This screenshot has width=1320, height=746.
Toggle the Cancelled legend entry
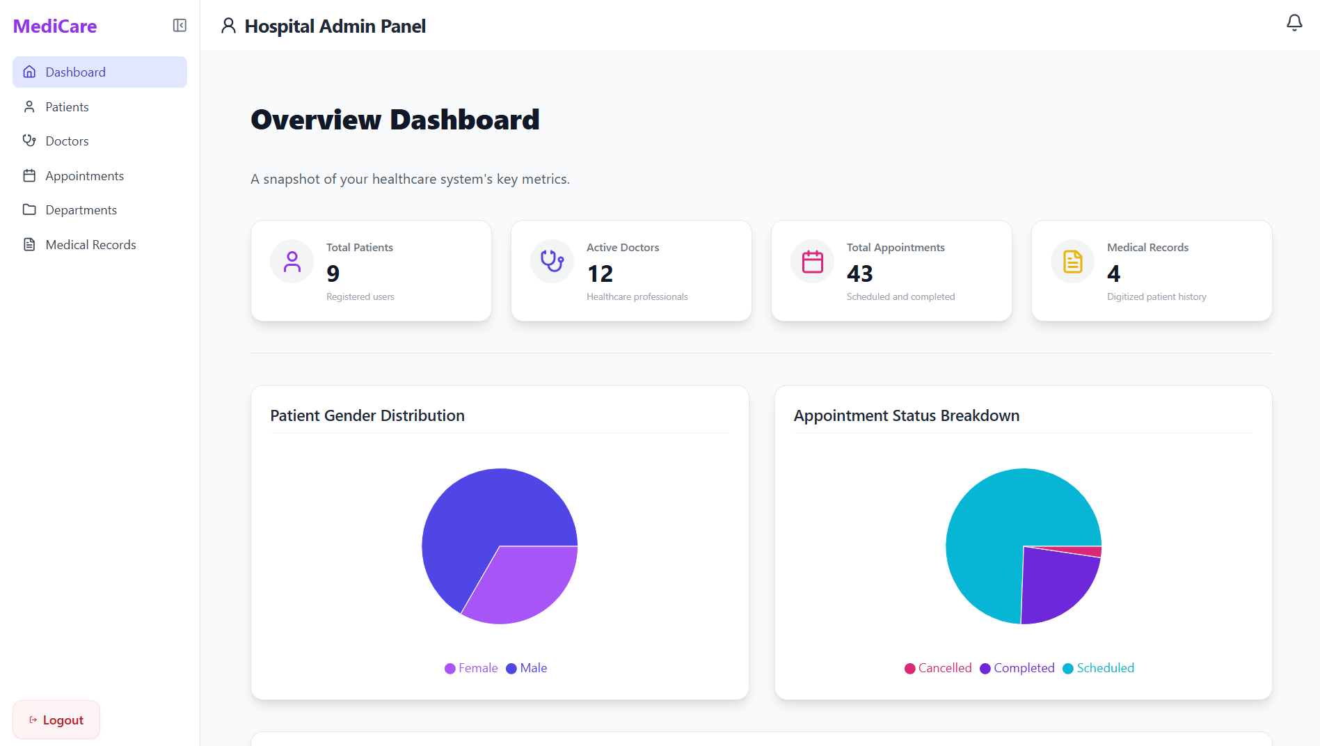coord(937,668)
